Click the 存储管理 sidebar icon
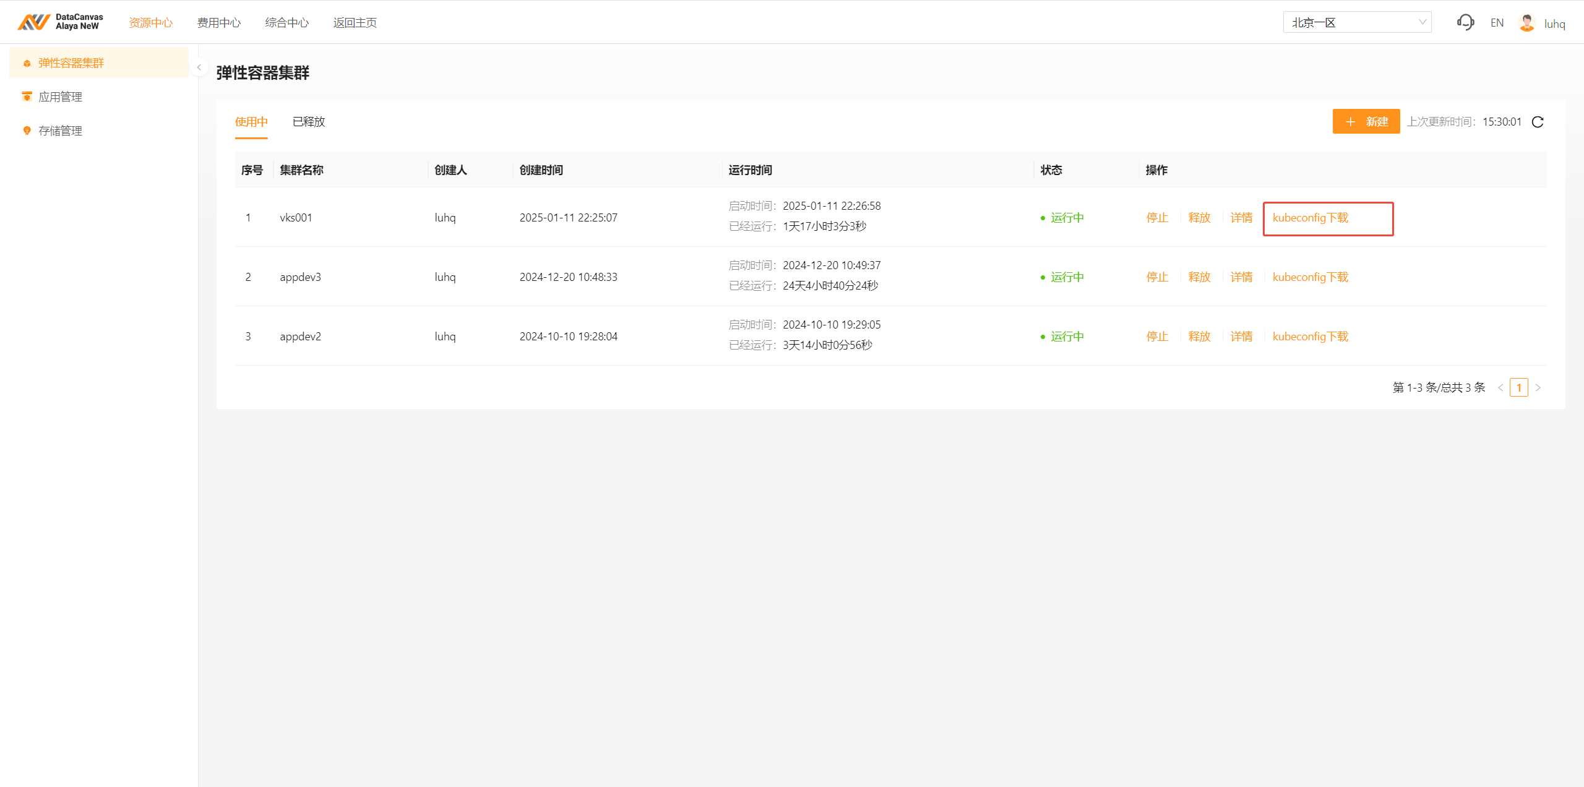1584x787 pixels. click(27, 131)
